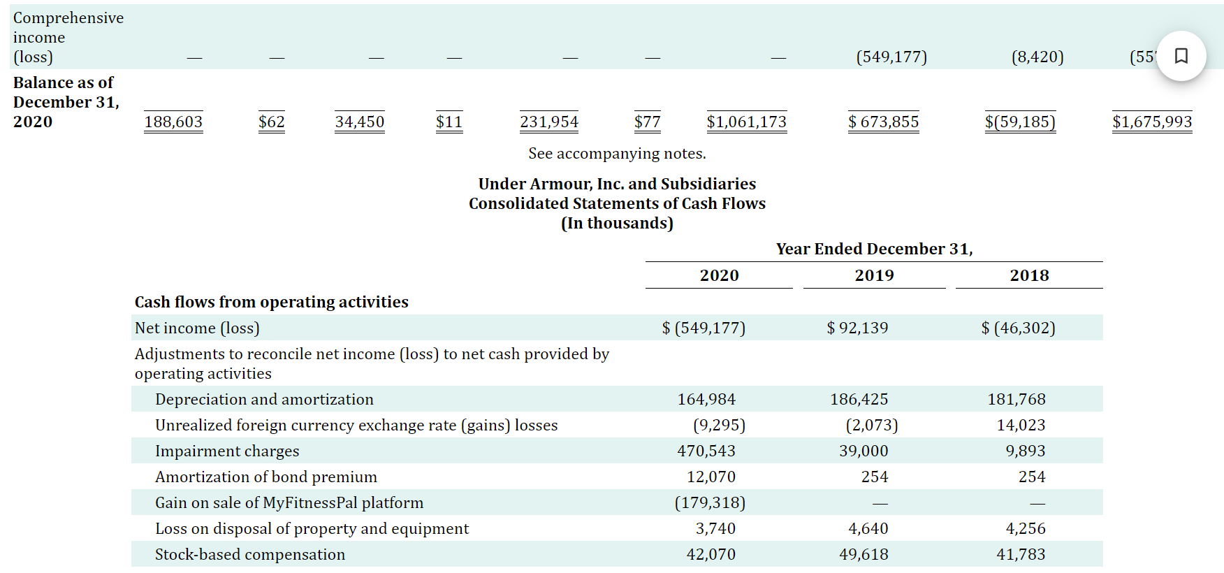
Task: Click depreciation value 164,984
Action: (706, 399)
